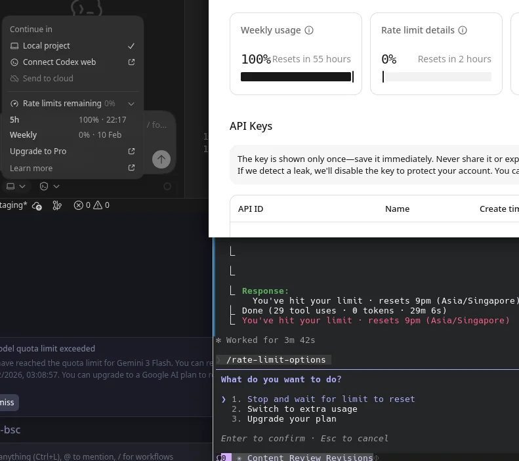Click 'Resets in 55 hours' text
This screenshot has height=461, width=519.
311,59
